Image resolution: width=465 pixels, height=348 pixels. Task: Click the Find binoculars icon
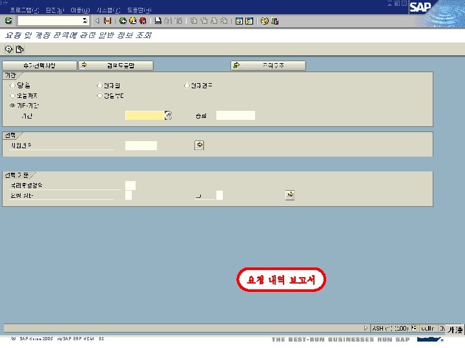(168, 21)
